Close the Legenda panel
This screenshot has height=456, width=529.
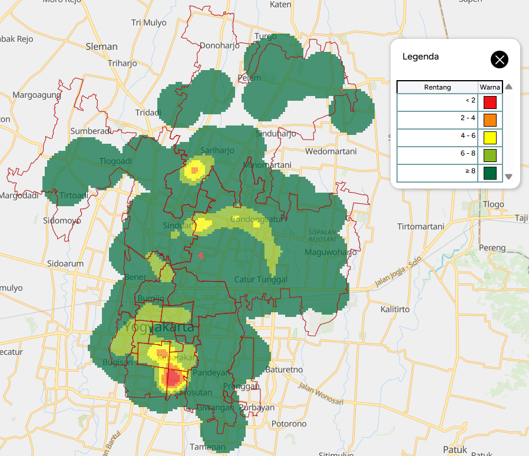click(500, 60)
